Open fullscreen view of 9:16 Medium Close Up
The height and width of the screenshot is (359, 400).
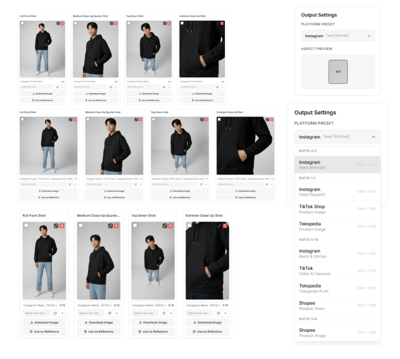click(x=111, y=226)
